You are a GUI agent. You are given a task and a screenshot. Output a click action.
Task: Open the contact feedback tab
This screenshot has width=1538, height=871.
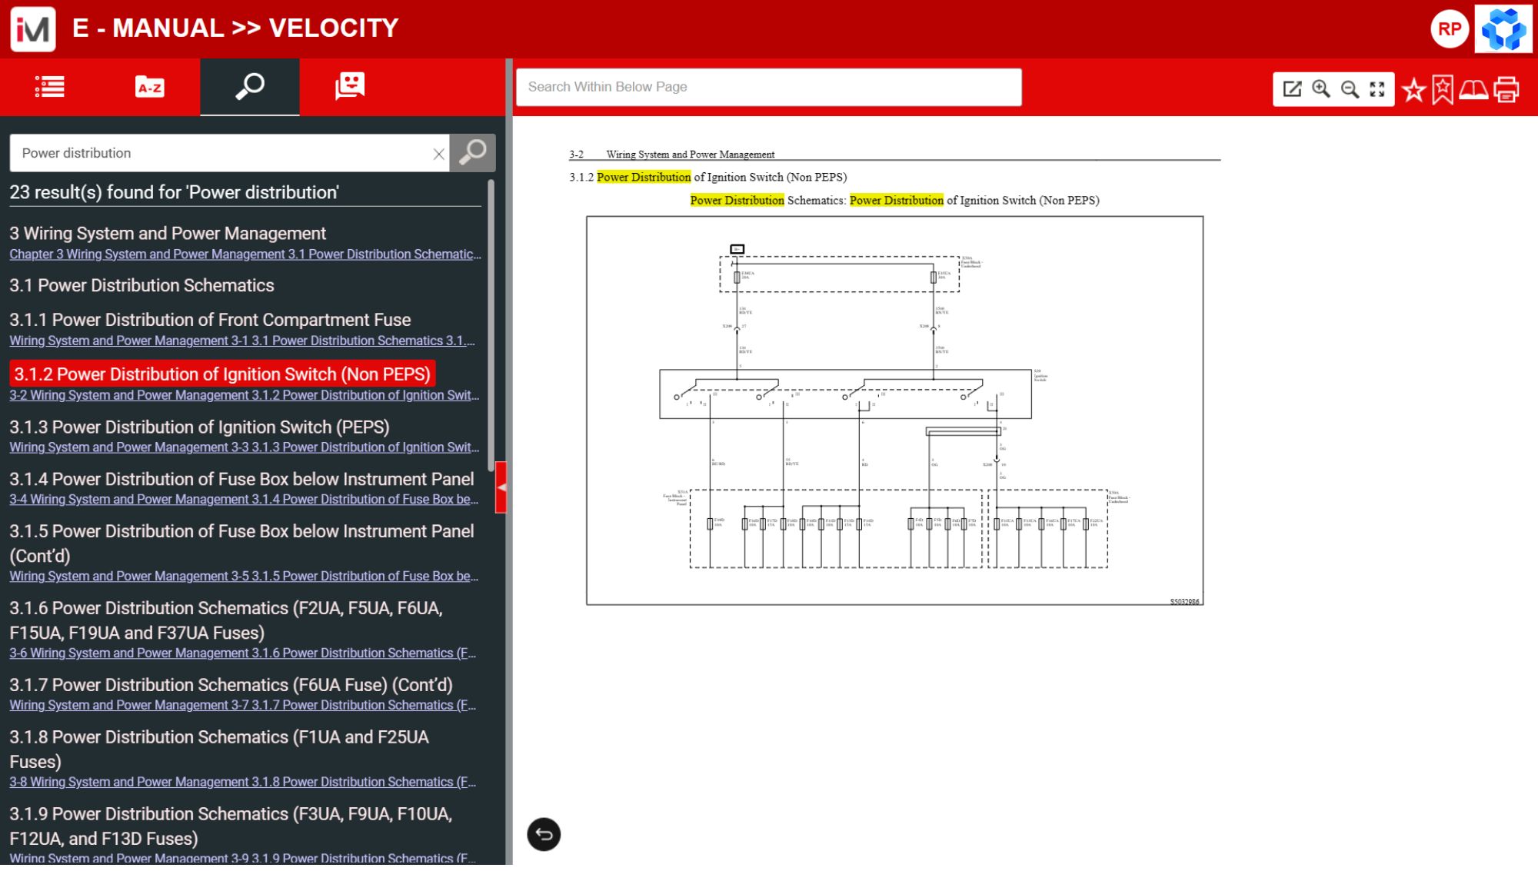click(x=350, y=88)
